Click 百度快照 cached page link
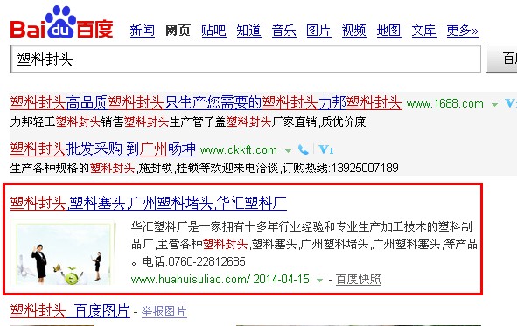The image size is (517, 326). click(x=359, y=280)
